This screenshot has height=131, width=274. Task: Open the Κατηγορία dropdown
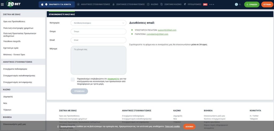pos(98,23)
